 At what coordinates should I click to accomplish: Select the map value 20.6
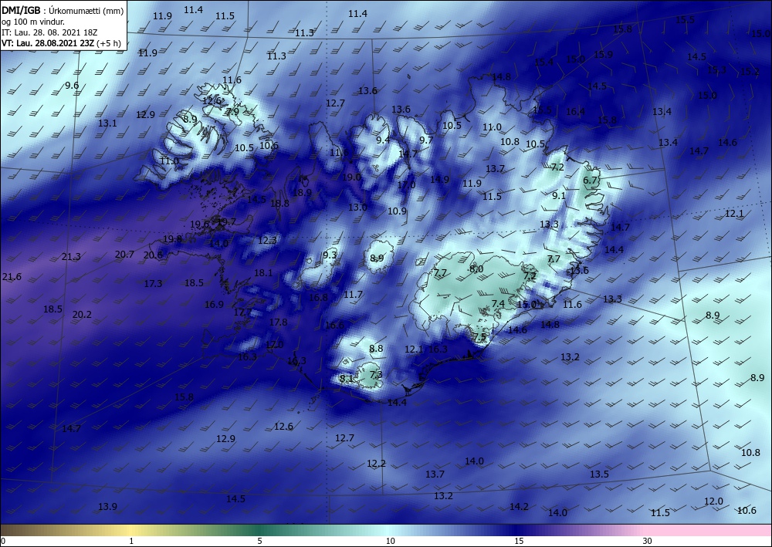[x=153, y=255]
